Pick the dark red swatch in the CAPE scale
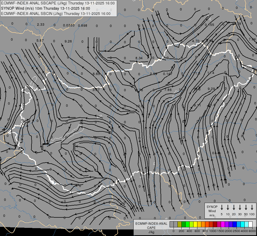 coord(215,224)
